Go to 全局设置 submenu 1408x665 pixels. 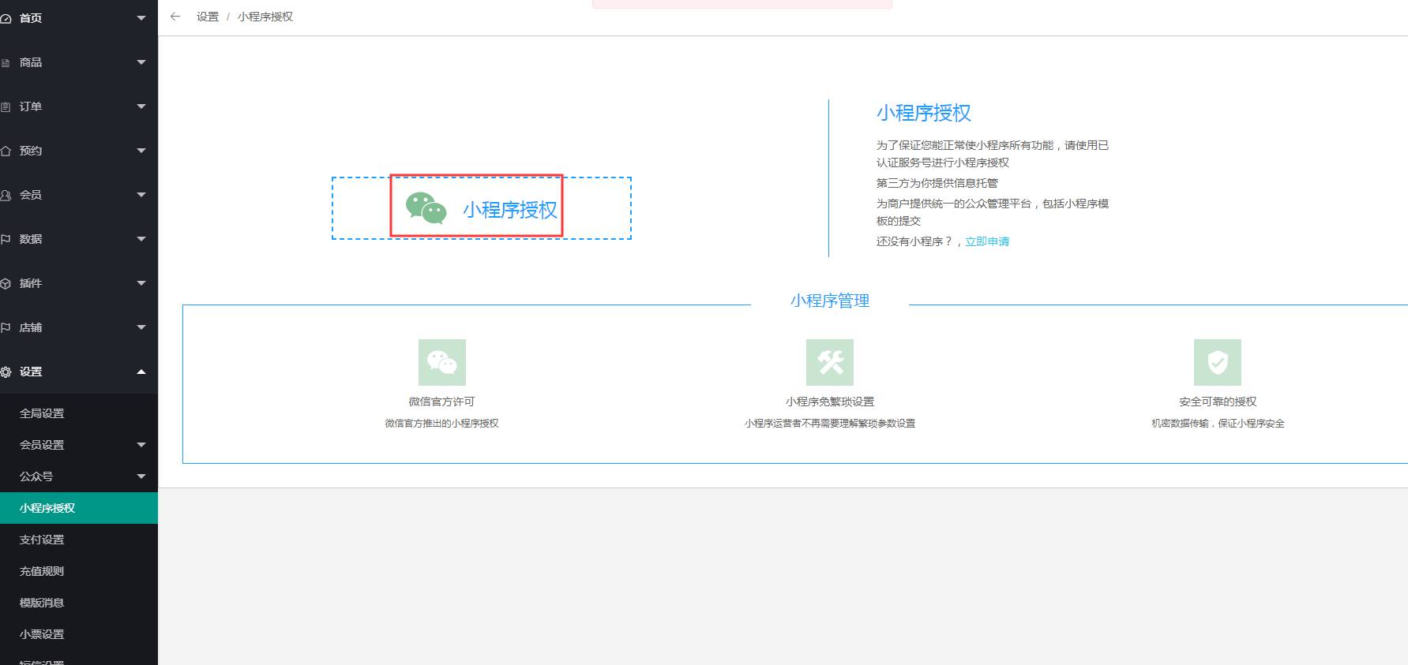pos(79,413)
